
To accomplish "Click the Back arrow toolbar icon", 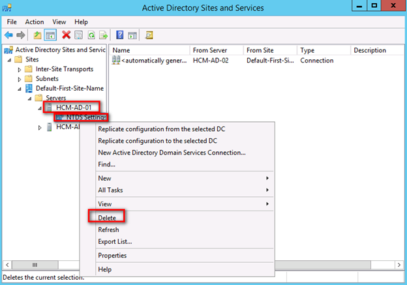I will click(x=8, y=35).
